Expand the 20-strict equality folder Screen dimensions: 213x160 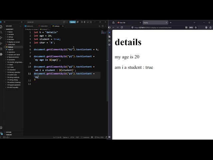pos(13,87)
